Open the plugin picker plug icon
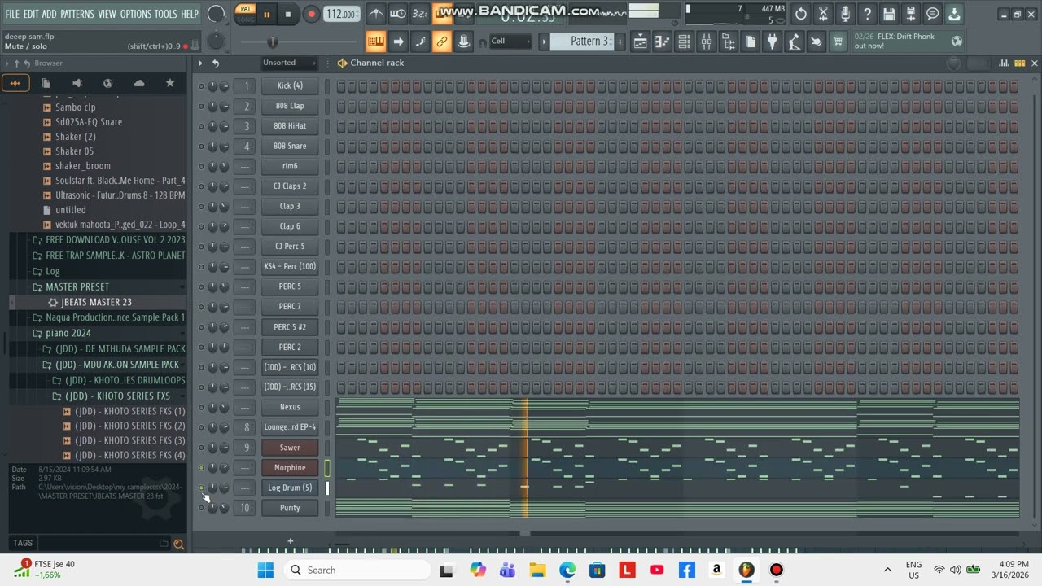The height and width of the screenshot is (586, 1042). click(773, 42)
